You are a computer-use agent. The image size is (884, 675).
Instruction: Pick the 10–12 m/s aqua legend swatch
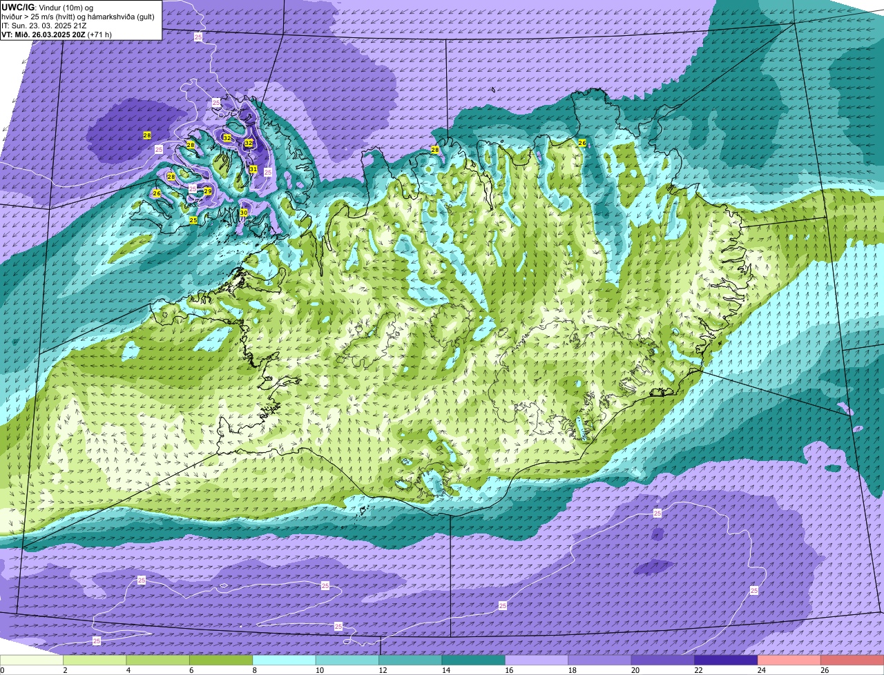pyautogui.click(x=347, y=661)
